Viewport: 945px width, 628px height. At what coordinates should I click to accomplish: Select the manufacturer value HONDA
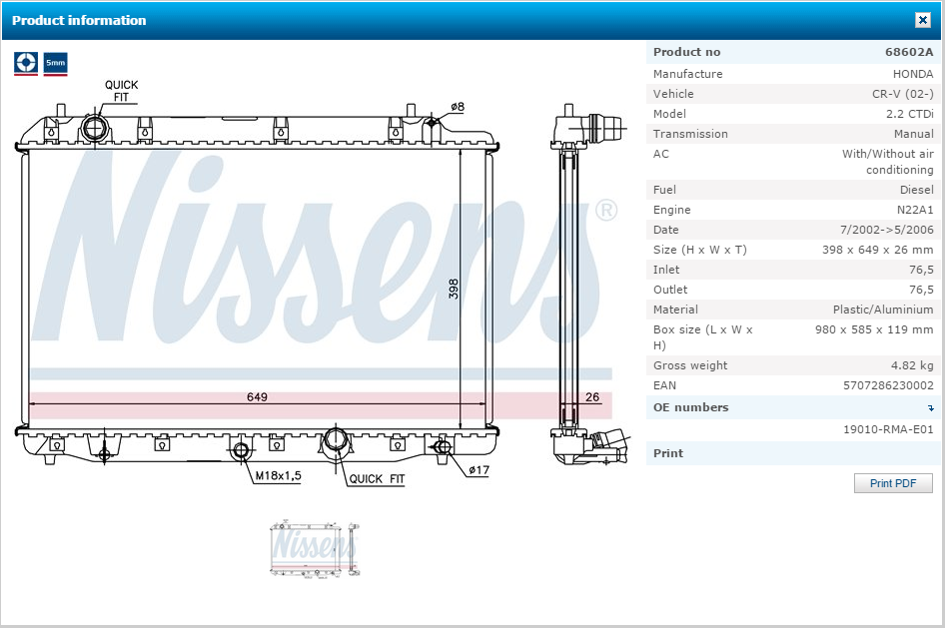[913, 74]
